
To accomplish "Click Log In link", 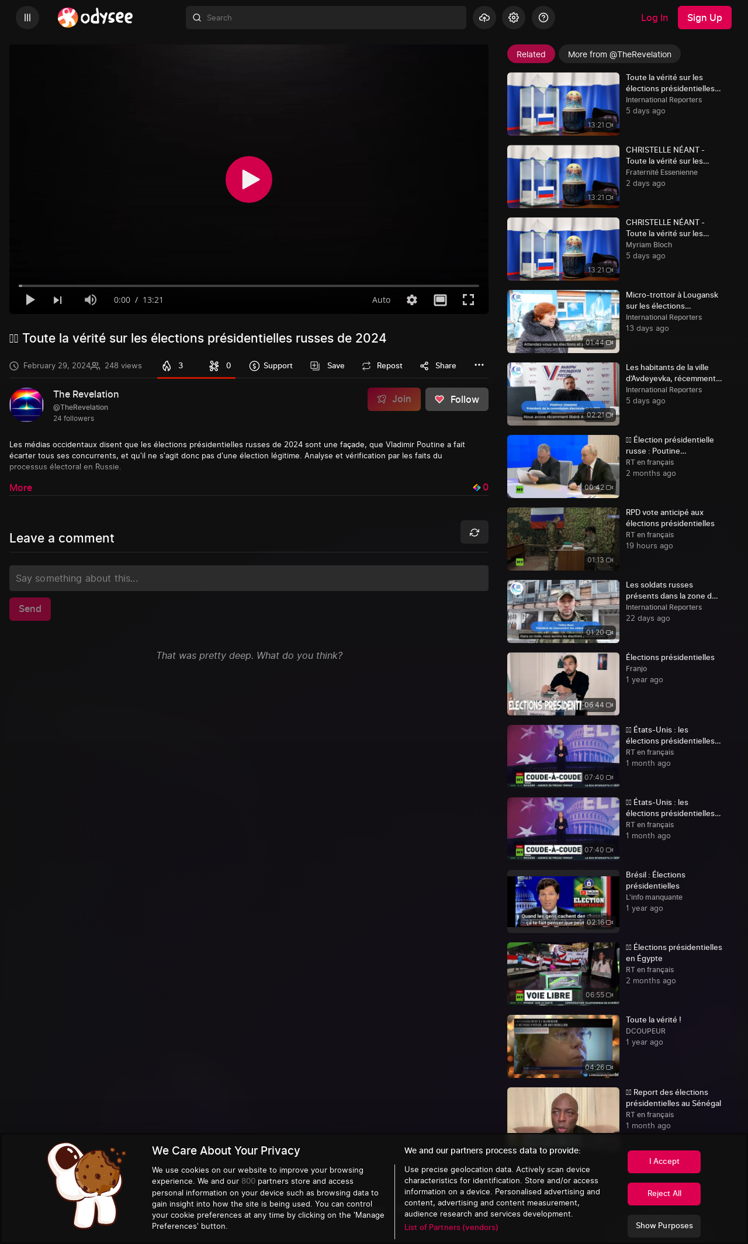I will point(654,18).
